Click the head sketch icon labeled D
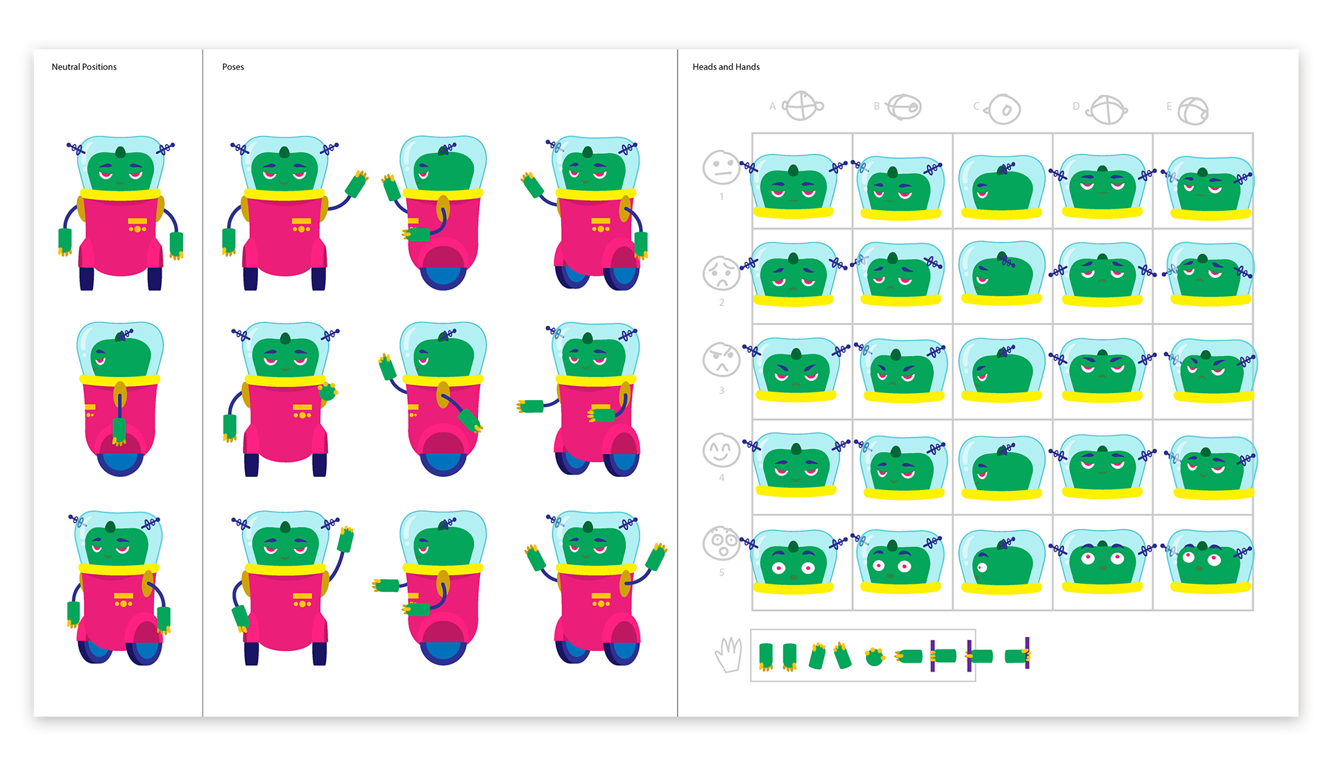Image resolution: width=1332 pixels, height=766 pixels. pyautogui.click(x=1106, y=109)
